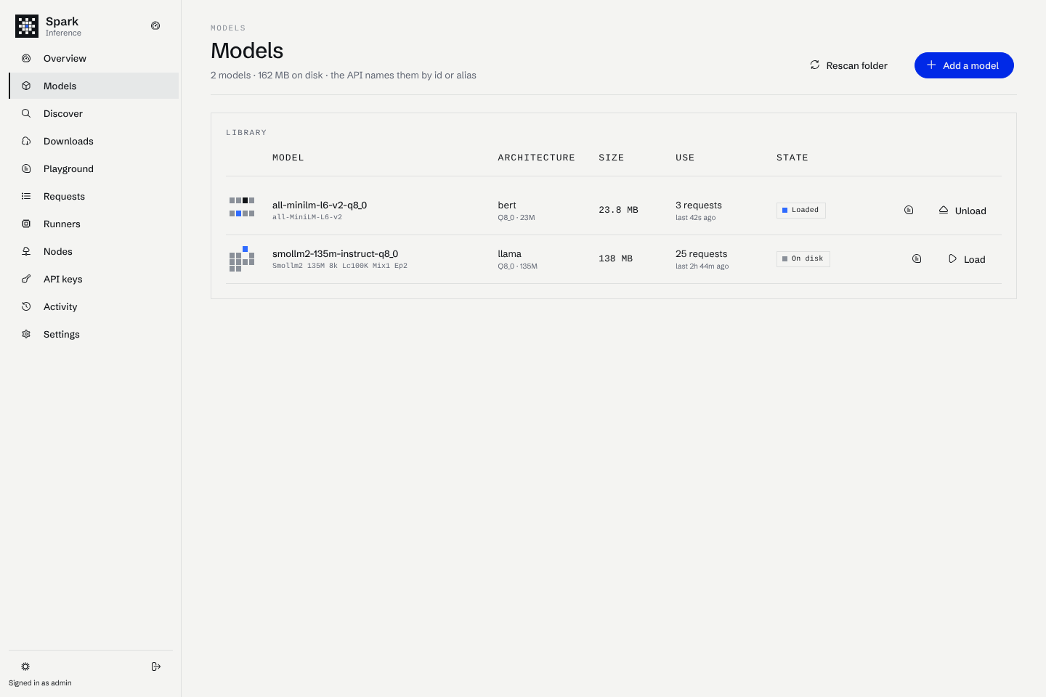Click the MODEL column header

tap(288, 158)
